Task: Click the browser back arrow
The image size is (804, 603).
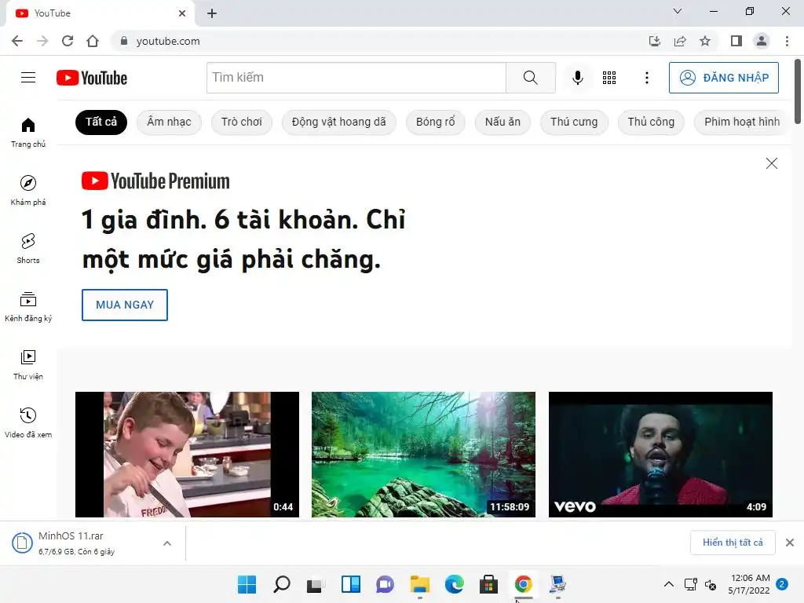Action: click(x=17, y=41)
